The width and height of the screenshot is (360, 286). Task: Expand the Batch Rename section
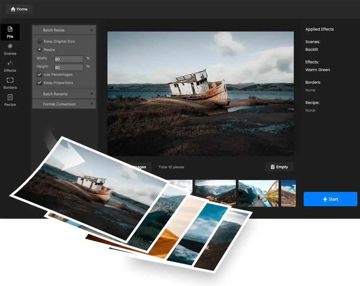91,94
